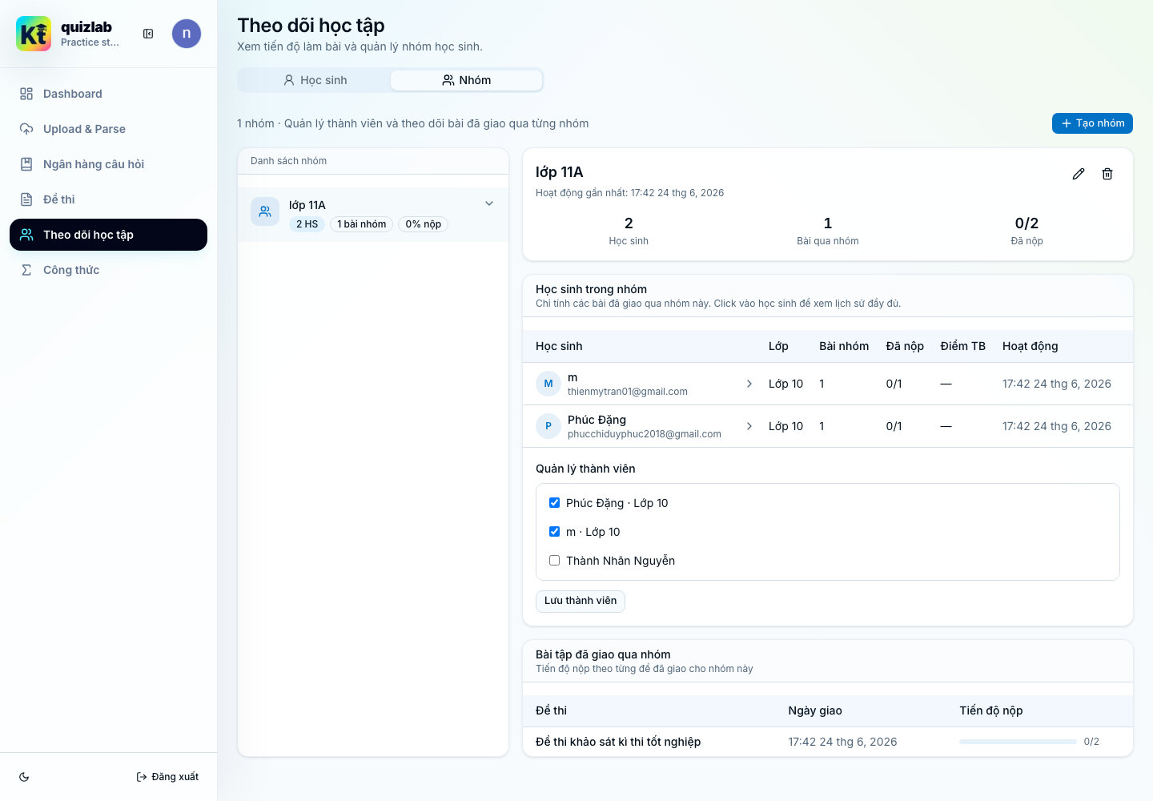The image size is (1153, 801).
Task: Check Thành Nhân Nguyễn member checkbox
Action: (x=554, y=561)
